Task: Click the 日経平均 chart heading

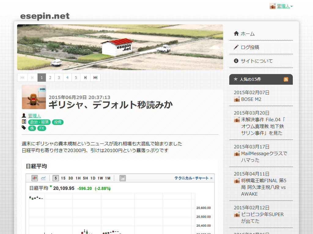Action: pos(36,166)
